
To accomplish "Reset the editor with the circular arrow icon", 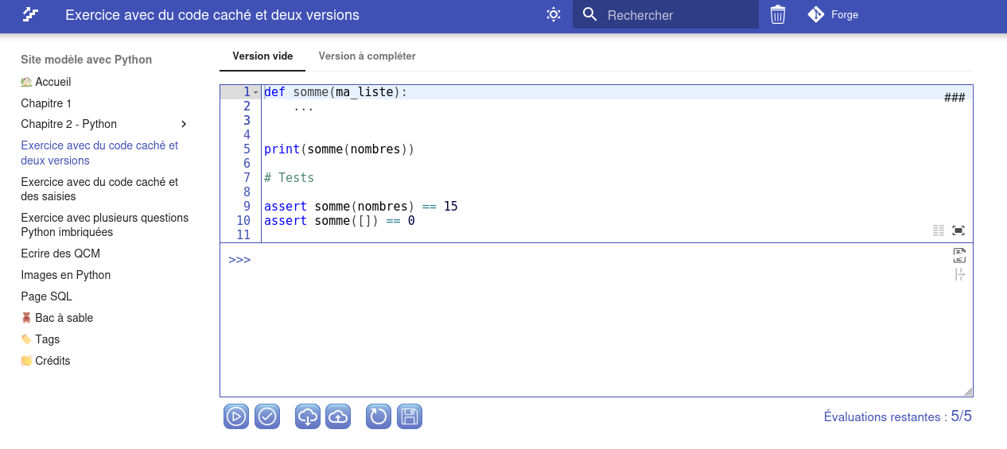I will (x=379, y=416).
